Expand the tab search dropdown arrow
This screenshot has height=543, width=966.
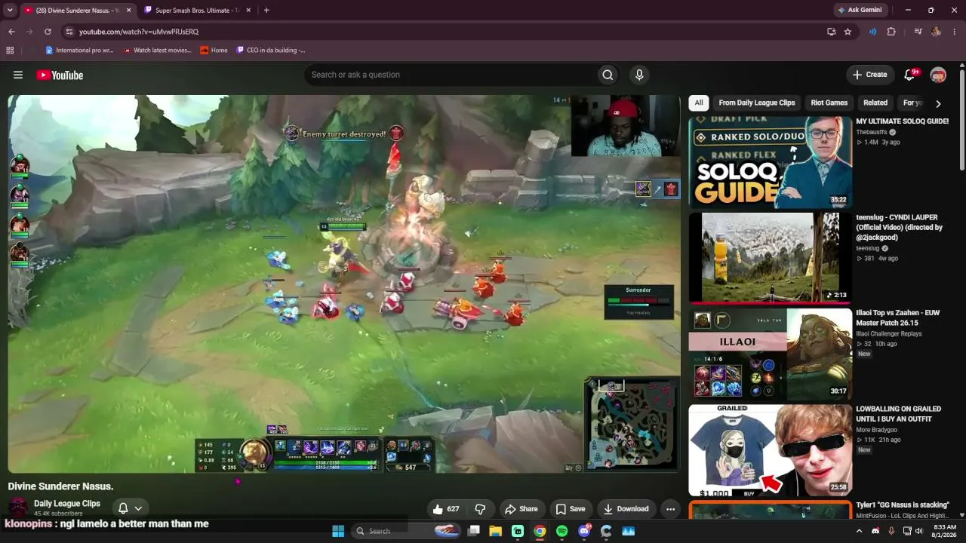[x=10, y=11]
